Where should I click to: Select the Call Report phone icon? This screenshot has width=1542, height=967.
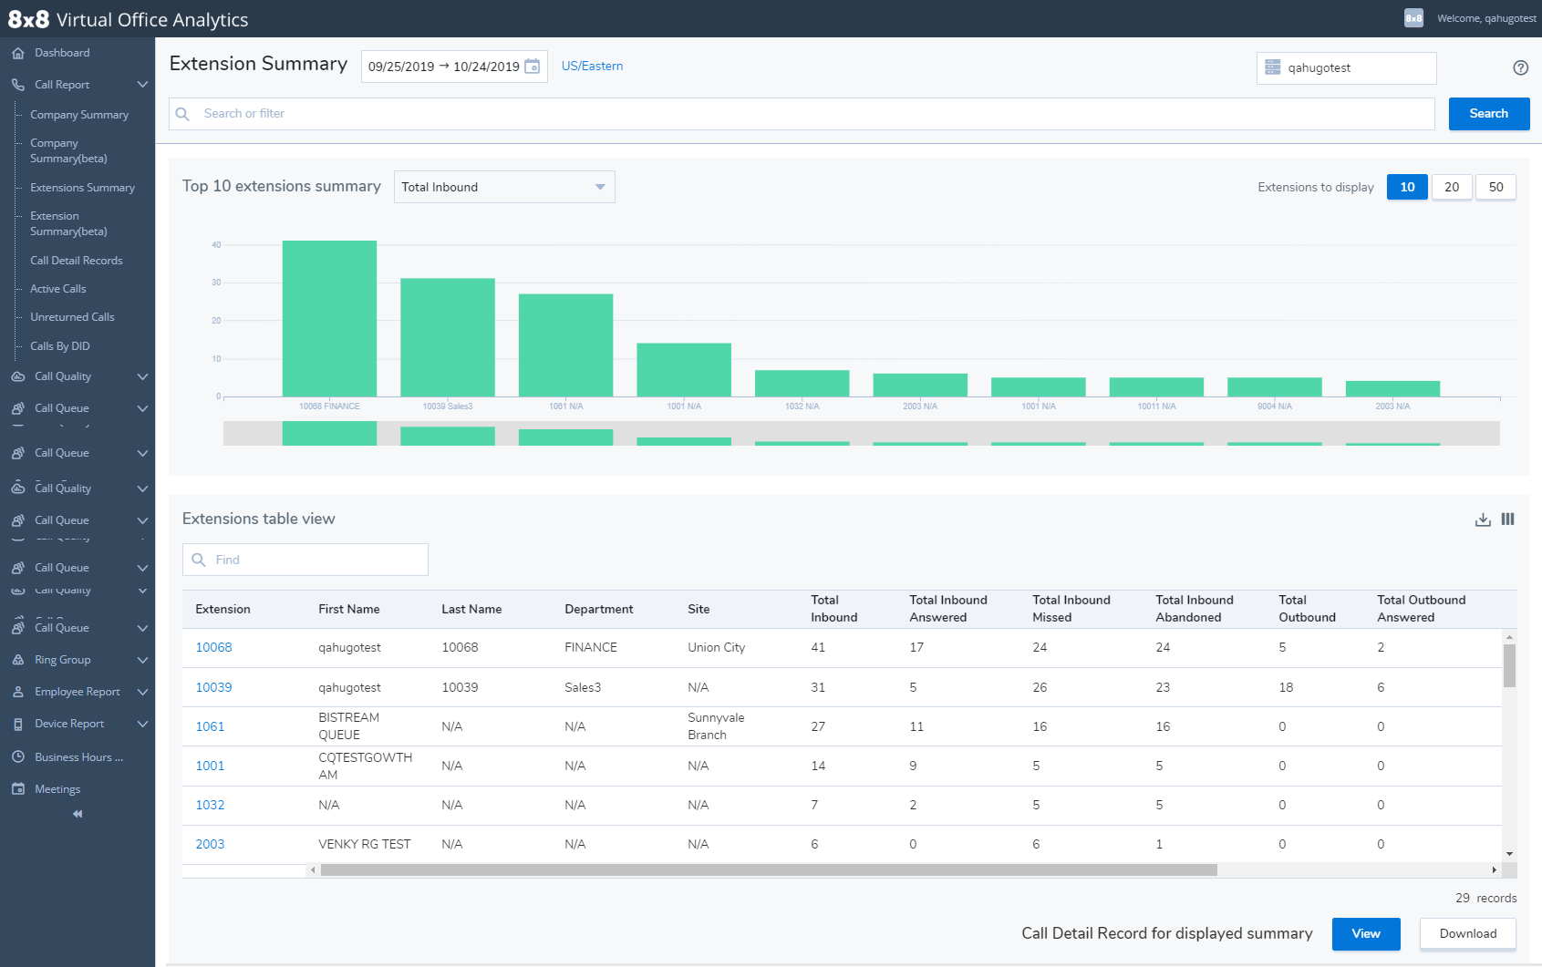coord(17,84)
